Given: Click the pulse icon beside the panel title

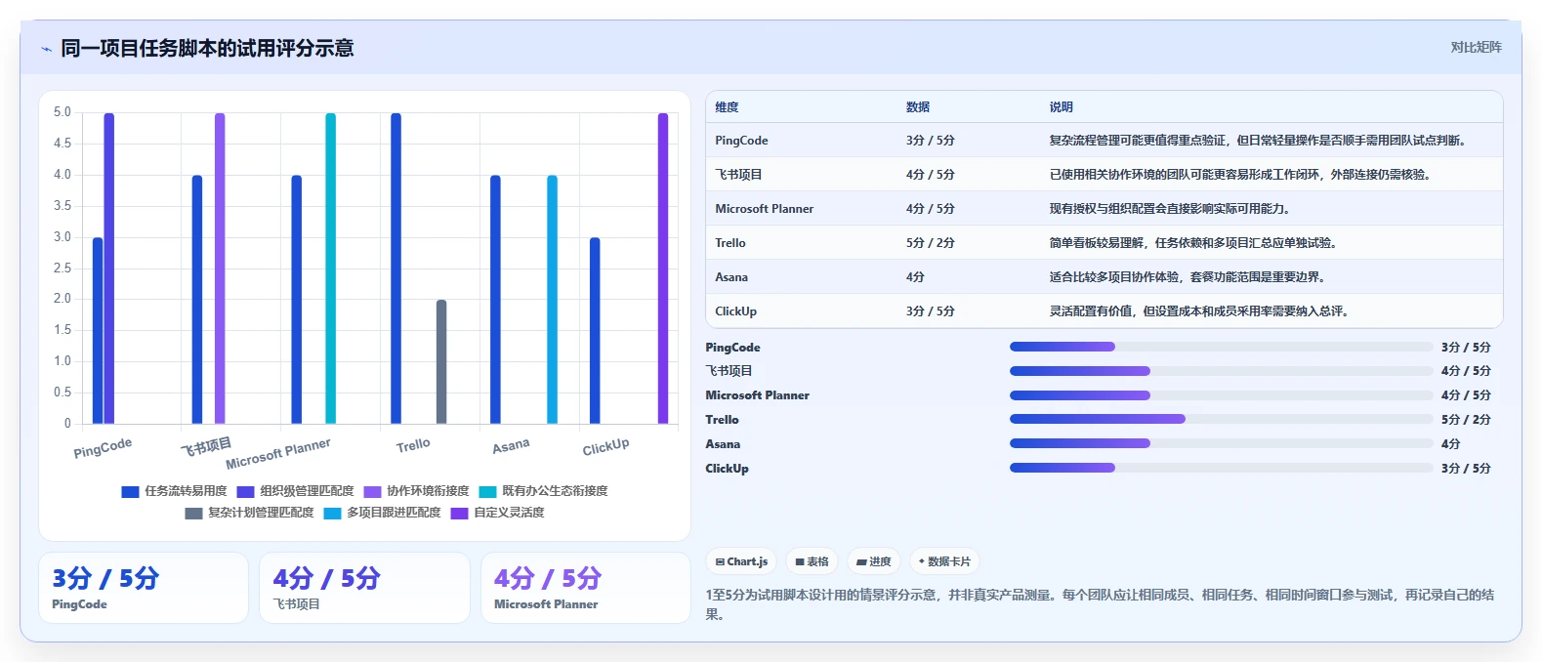Looking at the screenshot, I should (46, 49).
